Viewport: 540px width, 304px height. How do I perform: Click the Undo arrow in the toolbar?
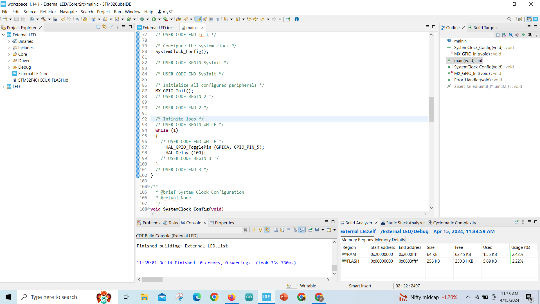click(x=63, y=19)
